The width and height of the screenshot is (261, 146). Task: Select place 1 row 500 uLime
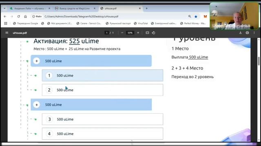pos(102,75)
